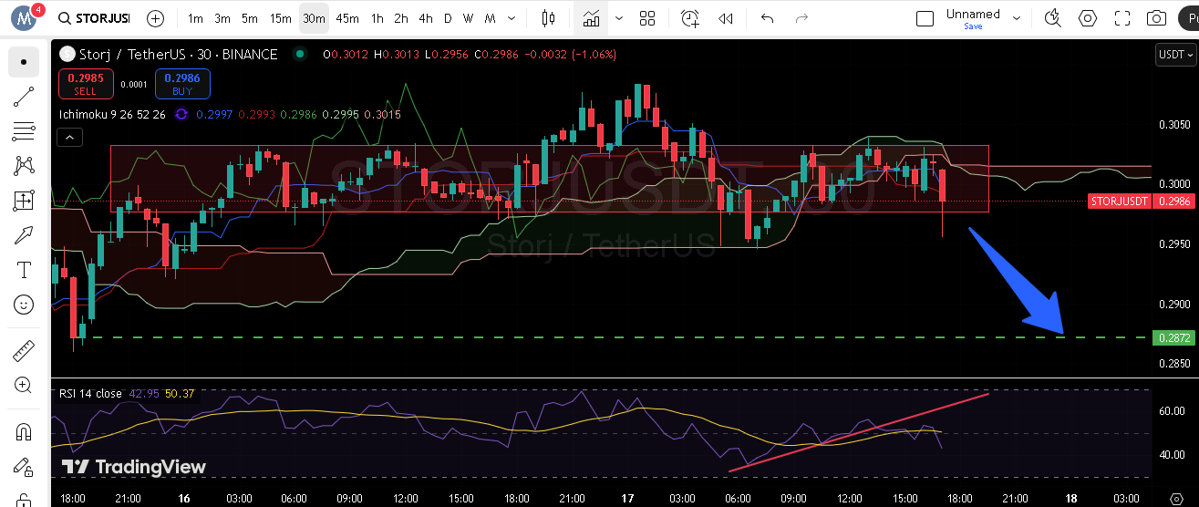Switch to the 45m timeframe
1199x507 pixels.
click(346, 18)
